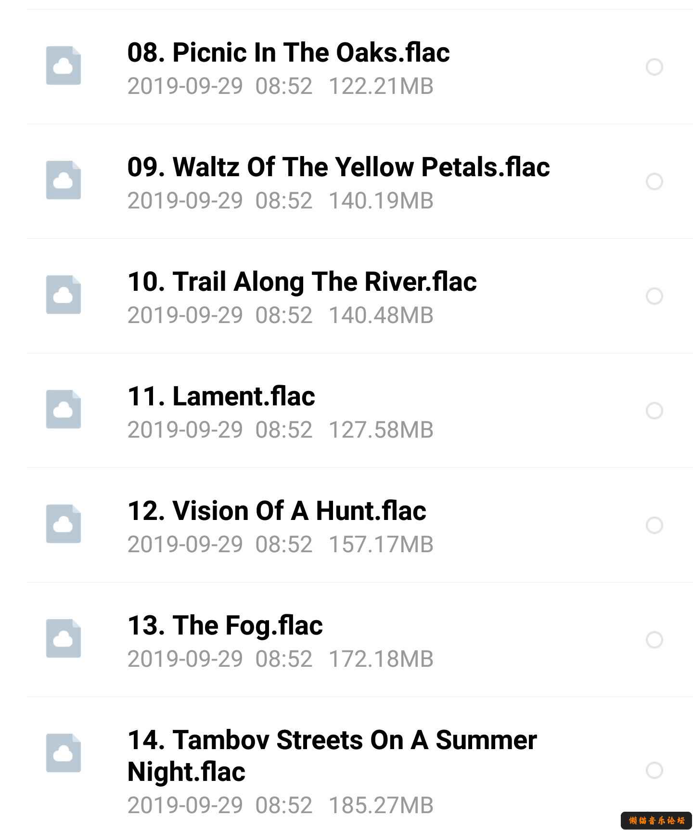The width and height of the screenshot is (693, 830).
Task: Open 09. Waltz Of The Yellow Petals.flac
Action: [x=338, y=167]
